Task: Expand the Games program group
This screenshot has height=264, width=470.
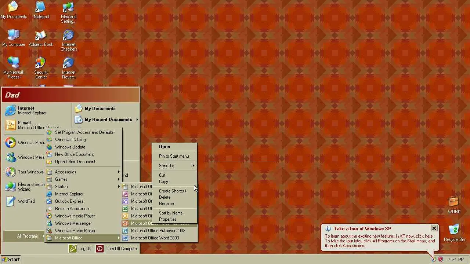Action: click(x=83, y=179)
